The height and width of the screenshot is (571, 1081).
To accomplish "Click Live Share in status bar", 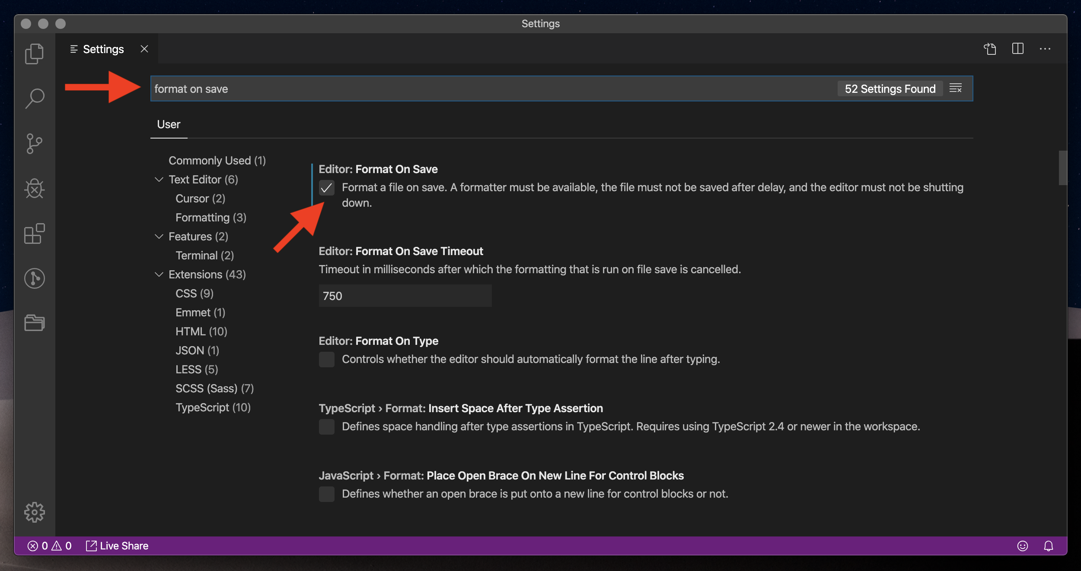I will [118, 546].
